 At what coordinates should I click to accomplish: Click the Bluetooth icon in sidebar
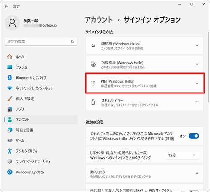coord(10,77)
